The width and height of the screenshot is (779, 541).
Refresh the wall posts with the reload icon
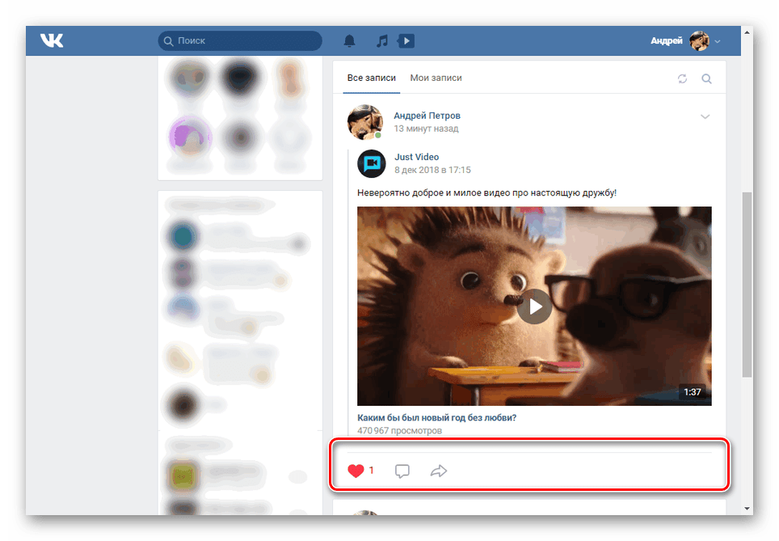click(x=682, y=78)
